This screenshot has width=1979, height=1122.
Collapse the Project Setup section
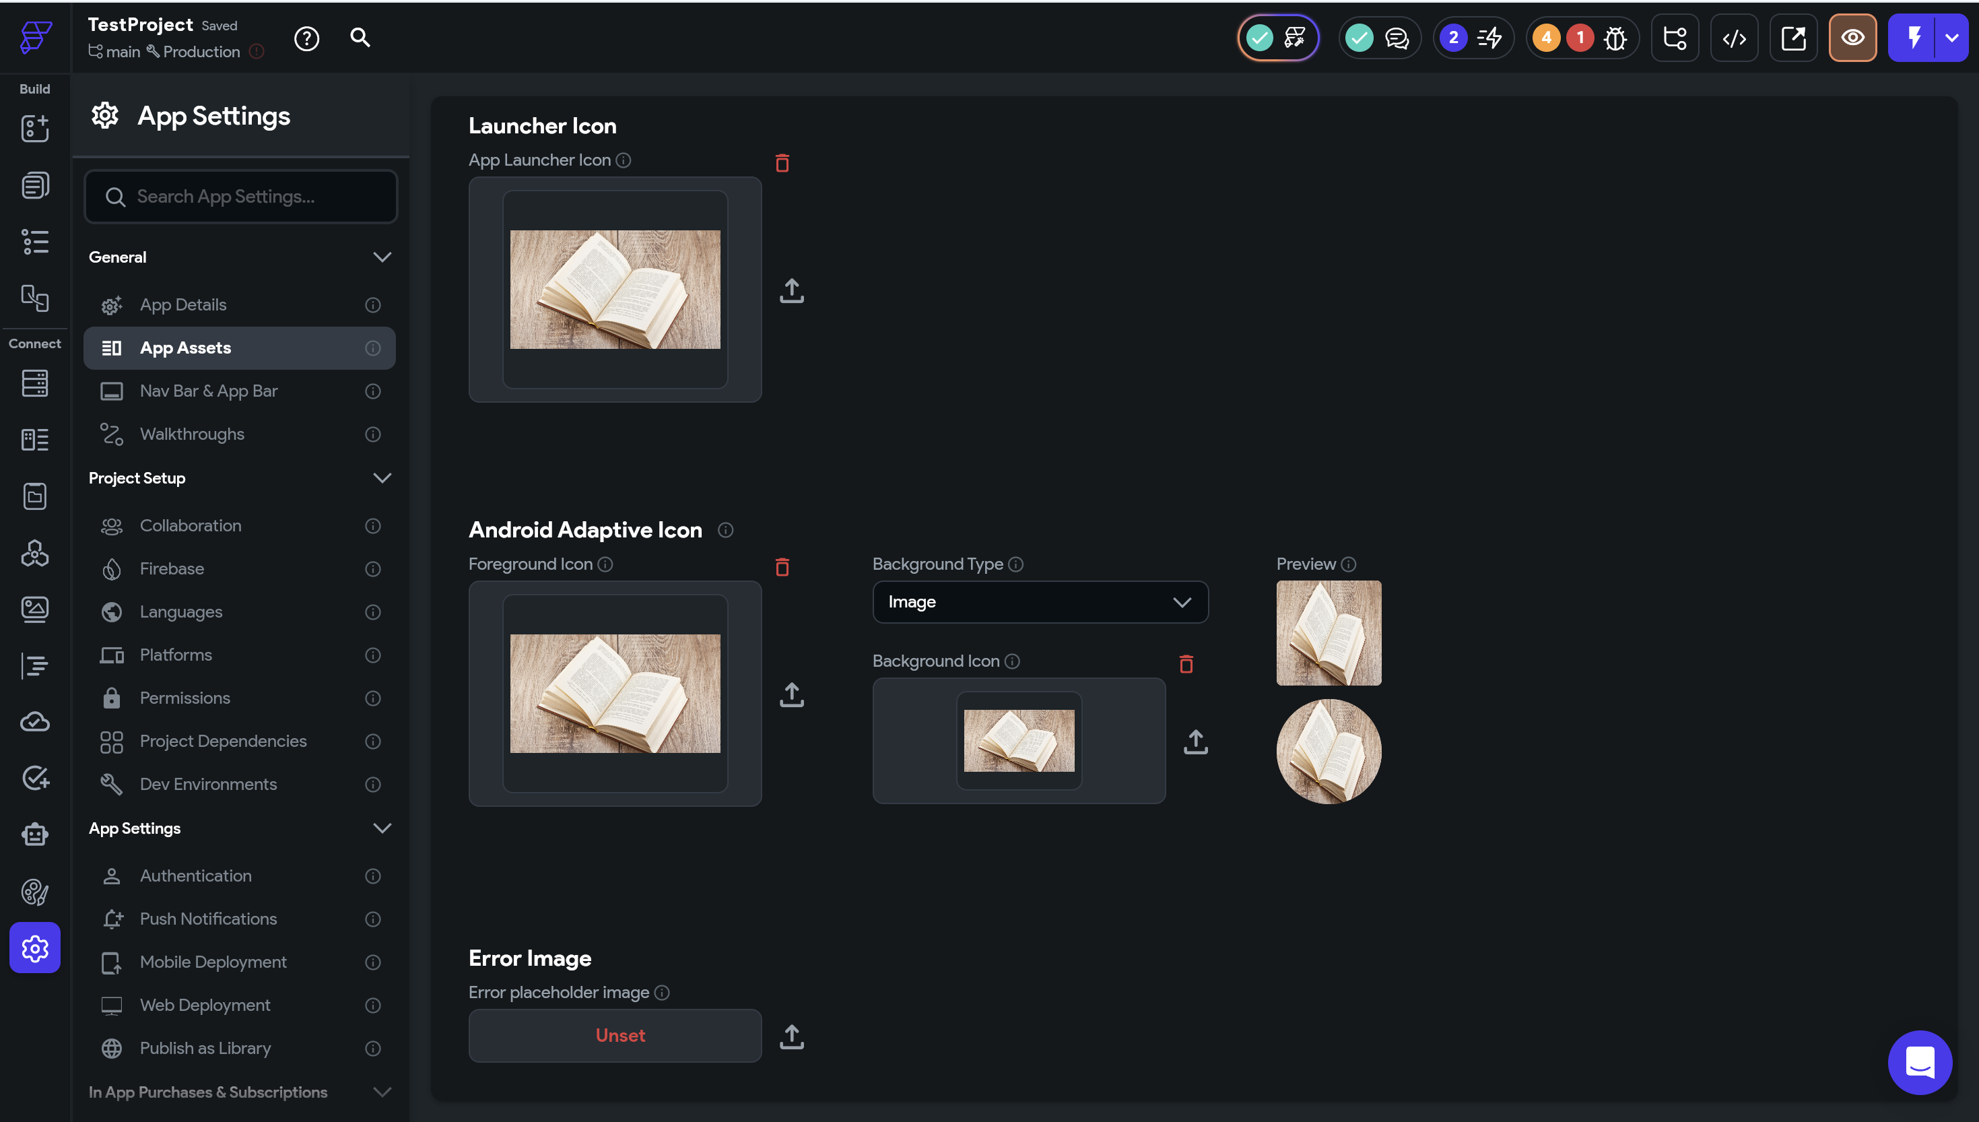pyautogui.click(x=382, y=477)
